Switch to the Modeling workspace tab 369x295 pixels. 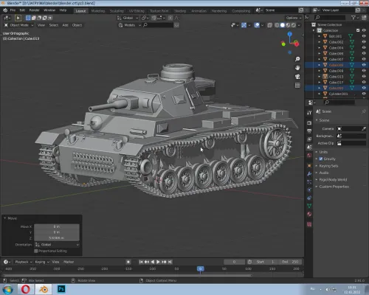[x=98, y=11]
